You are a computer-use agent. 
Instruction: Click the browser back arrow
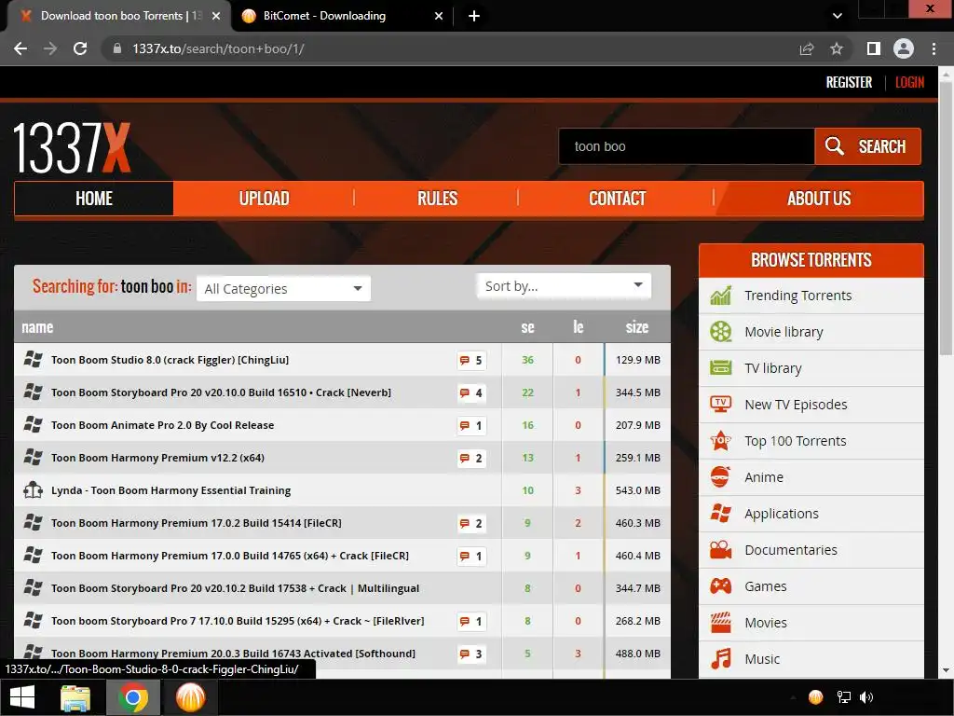[x=20, y=48]
